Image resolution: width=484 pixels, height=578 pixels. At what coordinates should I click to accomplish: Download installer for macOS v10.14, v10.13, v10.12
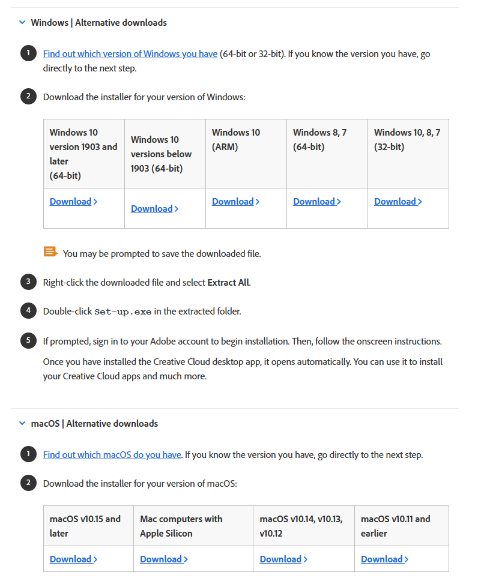tap(283, 559)
